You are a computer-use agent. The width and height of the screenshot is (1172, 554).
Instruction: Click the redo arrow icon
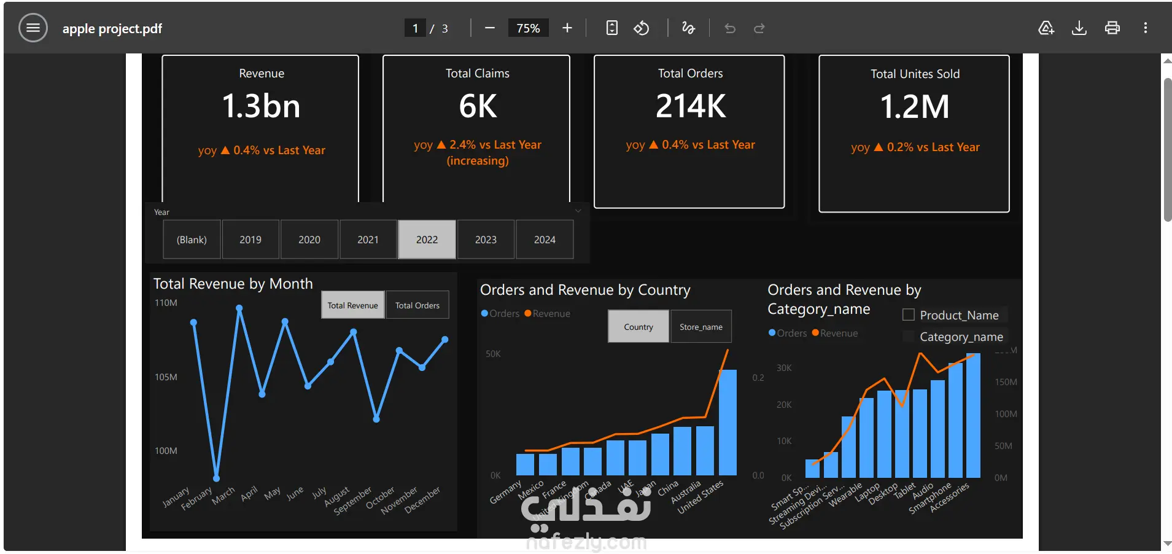click(x=759, y=28)
